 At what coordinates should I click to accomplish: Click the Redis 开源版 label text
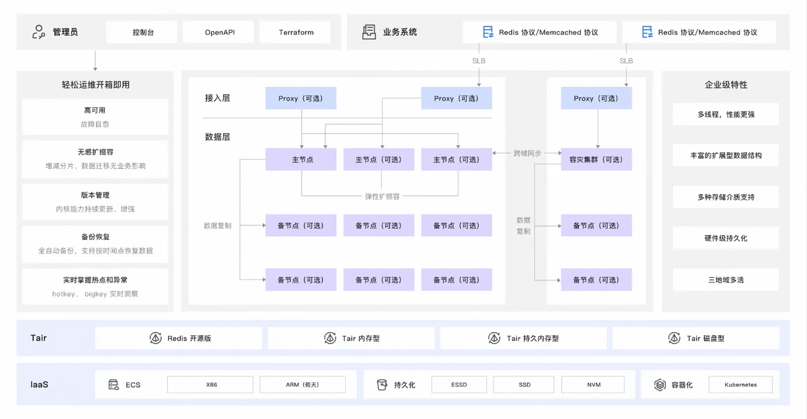tap(189, 338)
